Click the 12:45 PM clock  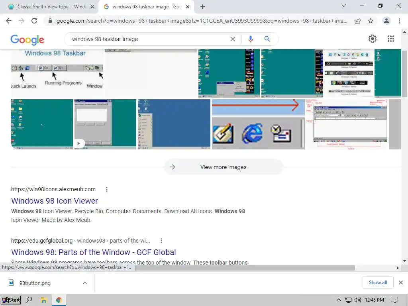coord(375,300)
